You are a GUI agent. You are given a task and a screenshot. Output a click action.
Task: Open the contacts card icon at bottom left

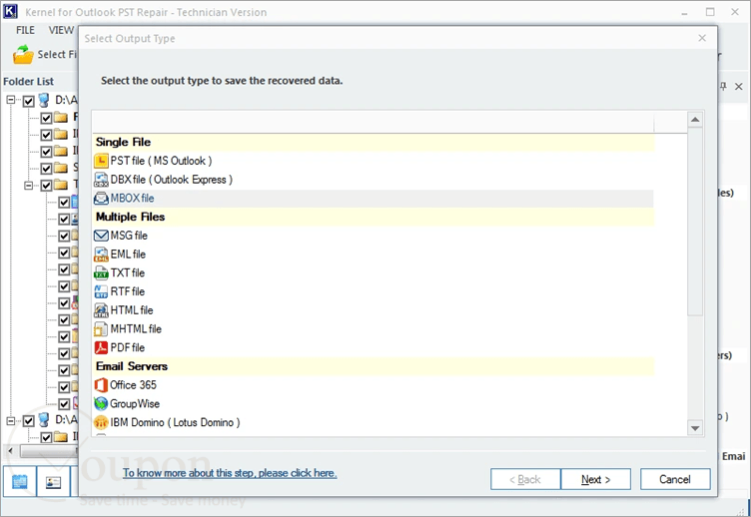[x=53, y=482]
